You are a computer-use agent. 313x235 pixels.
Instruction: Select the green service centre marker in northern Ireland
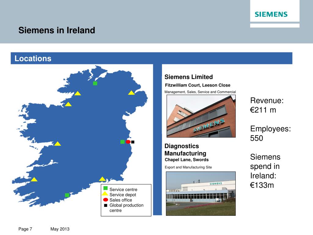click(x=95, y=83)
